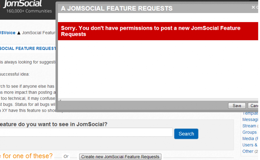Open the Stream category link
This screenshot has height=160, width=260.
[249, 126]
